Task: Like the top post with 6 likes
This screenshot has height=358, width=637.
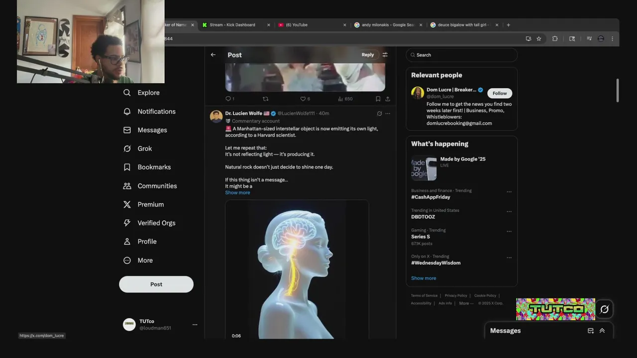Action: coord(305,99)
